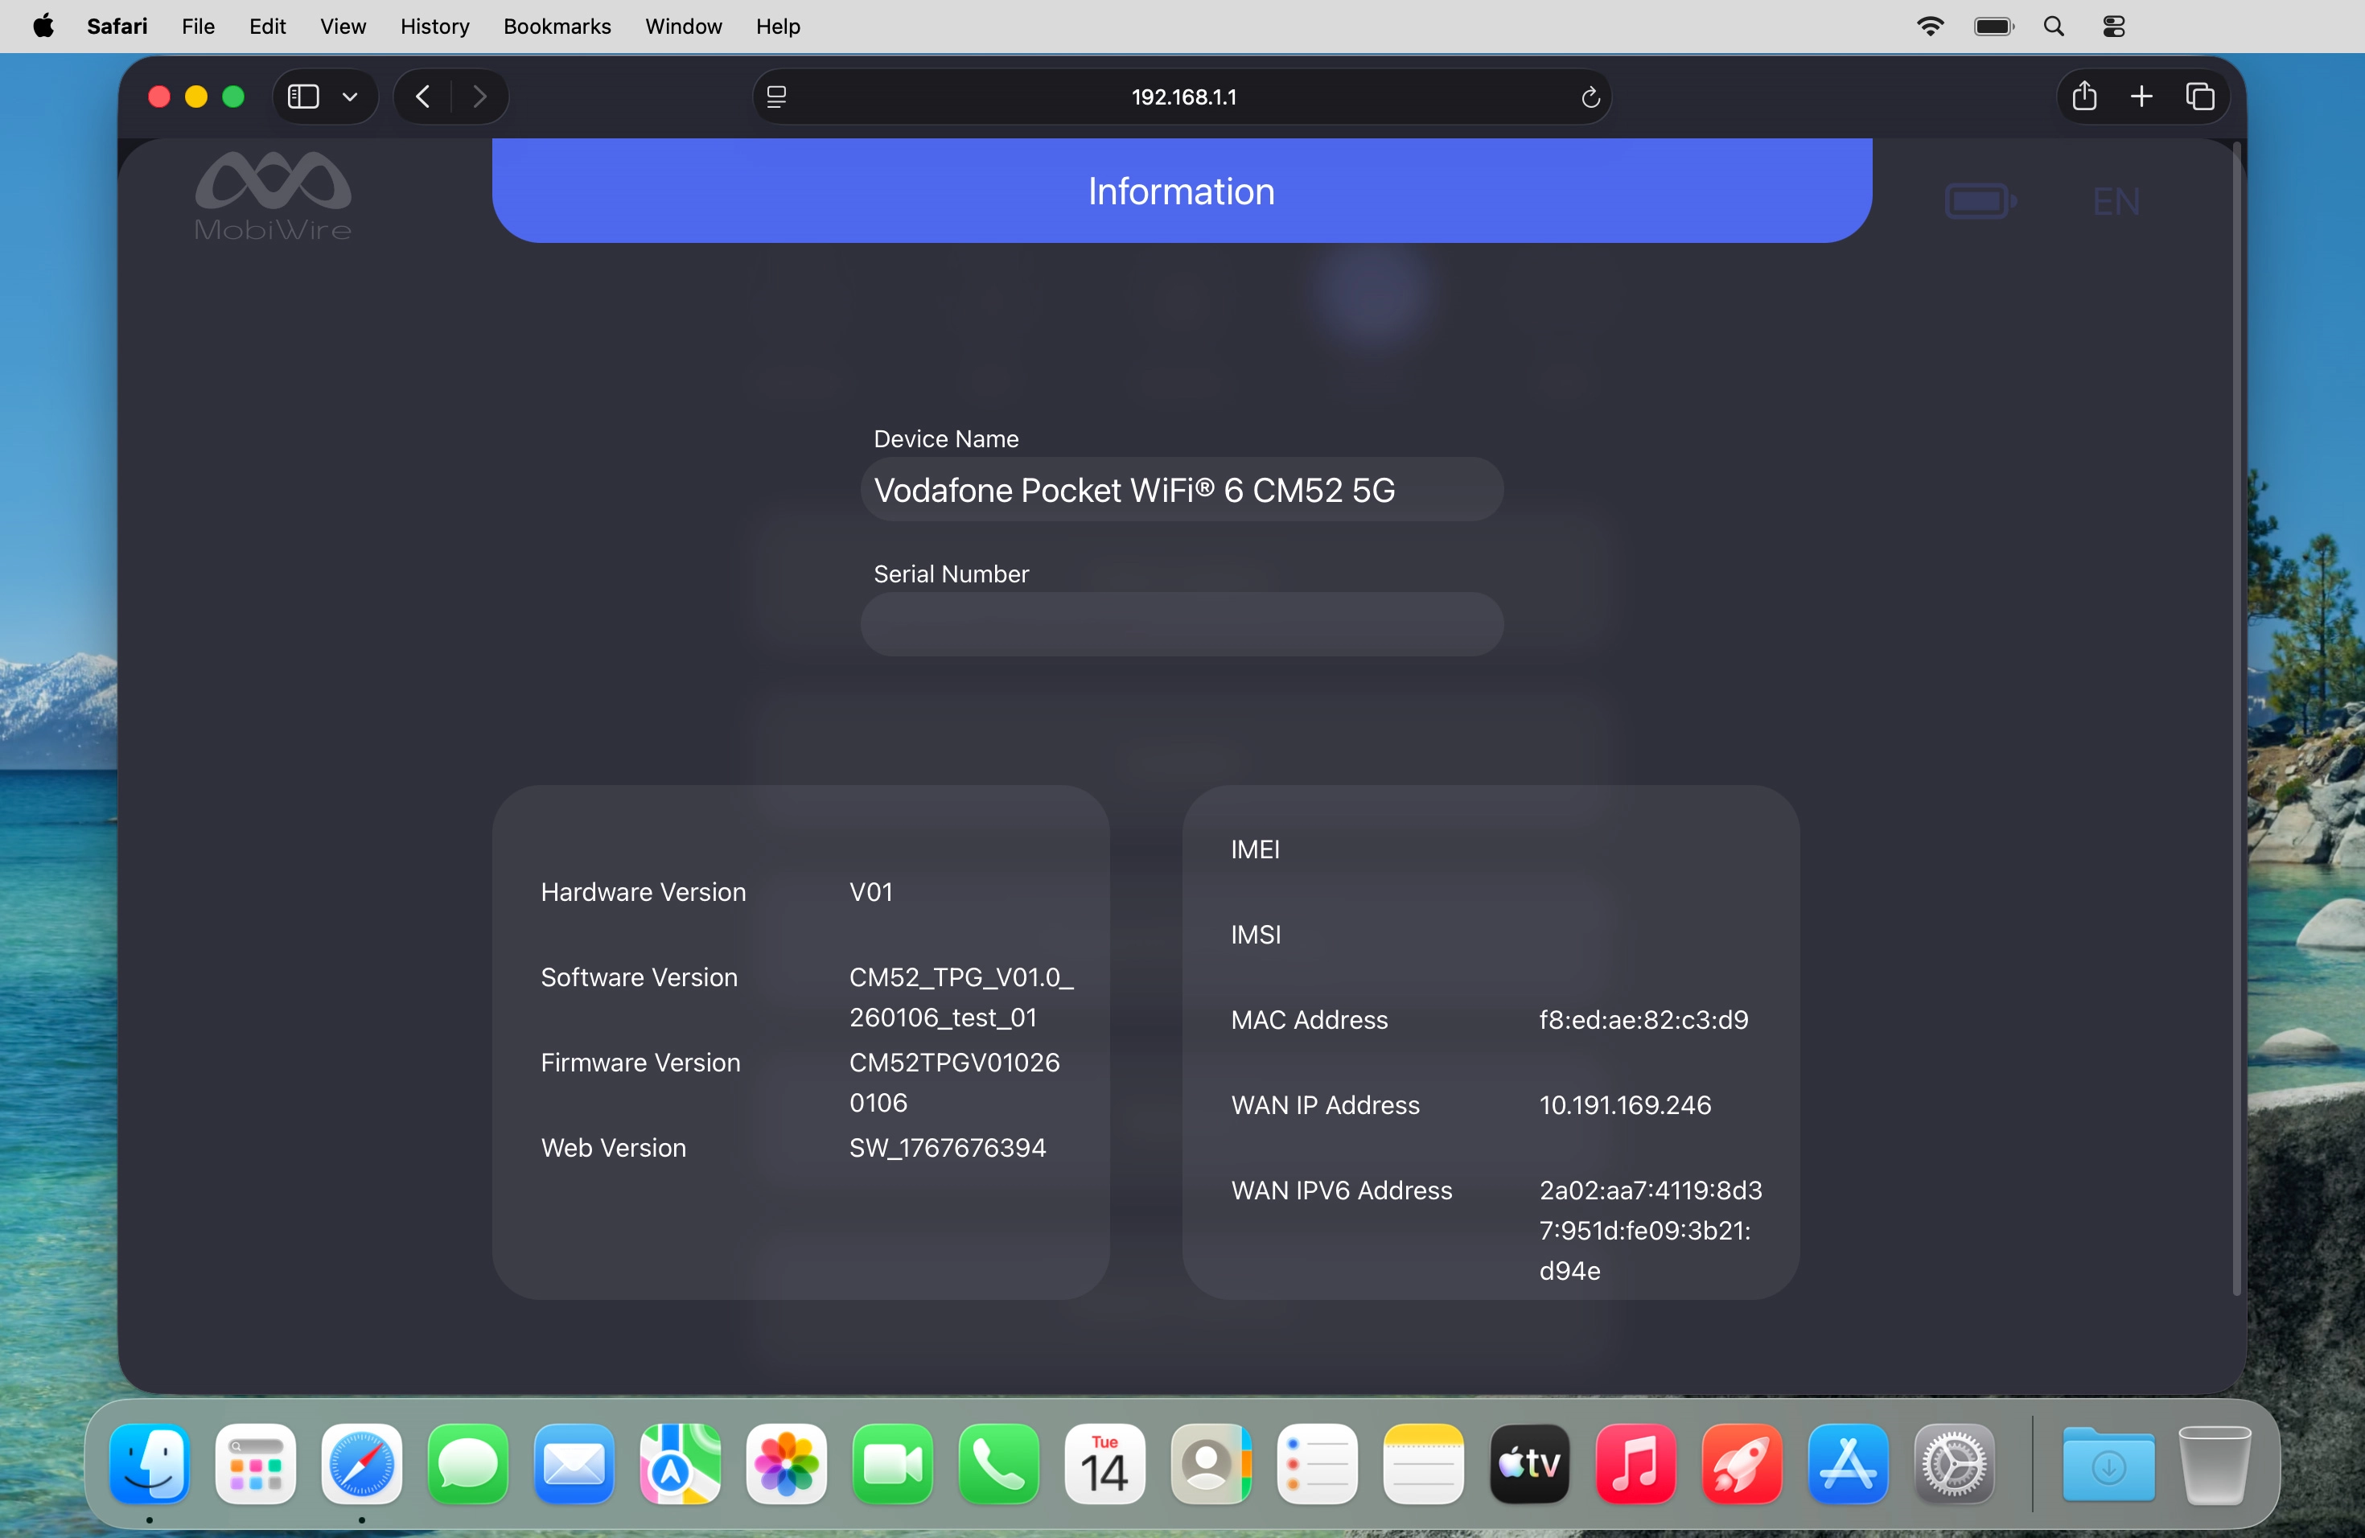Launch the App Store from the Dock
This screenshot has width=2365, height=1538.
tap(1847, 1465)
